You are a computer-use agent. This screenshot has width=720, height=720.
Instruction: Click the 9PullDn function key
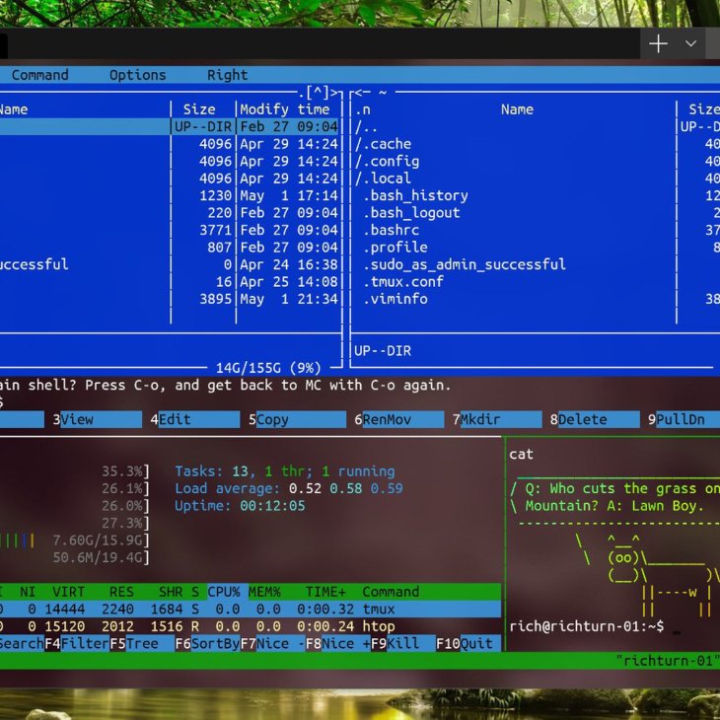[684, 420]
